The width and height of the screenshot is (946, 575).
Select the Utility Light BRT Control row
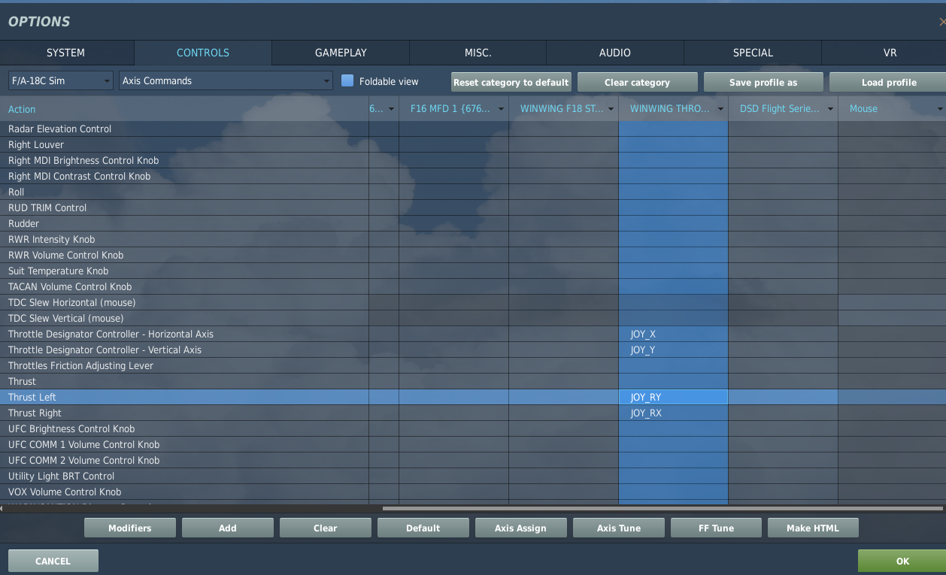473,476
